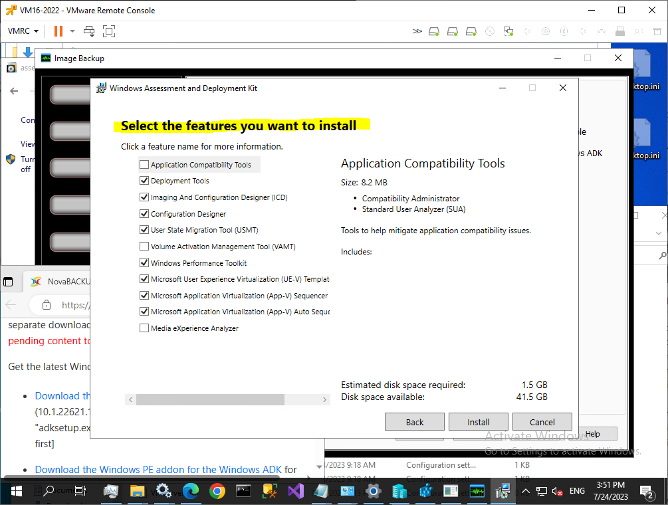The height and width of the screenshot is (505, 668).
Task: Click the clock showing 3:51 PM
Action: click(x=610, y=491)
